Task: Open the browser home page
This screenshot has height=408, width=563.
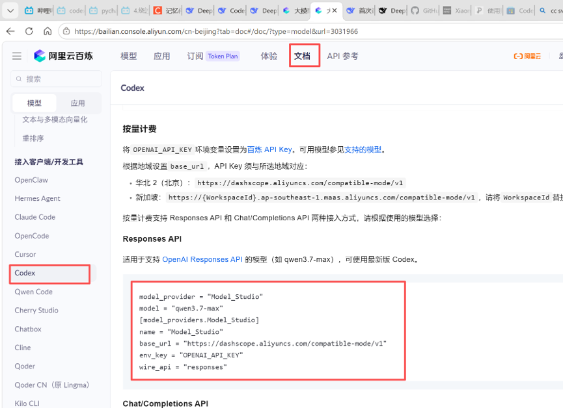Action: 48,32
